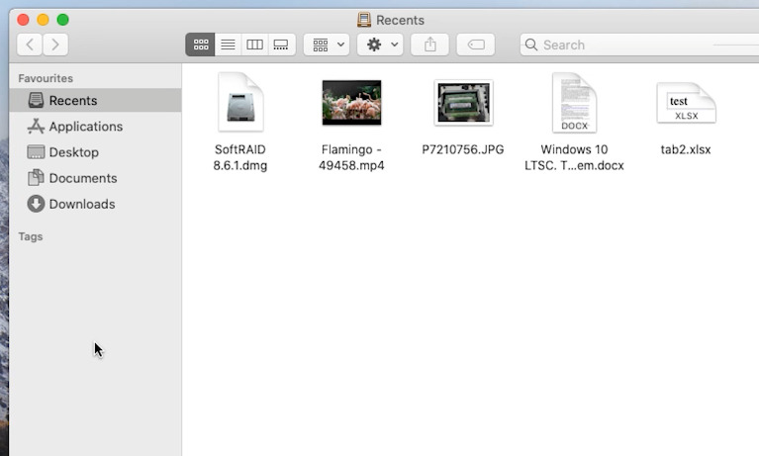Click the Documents sidebar icon
Screen dimensions: 759x456
coord(36,178)
